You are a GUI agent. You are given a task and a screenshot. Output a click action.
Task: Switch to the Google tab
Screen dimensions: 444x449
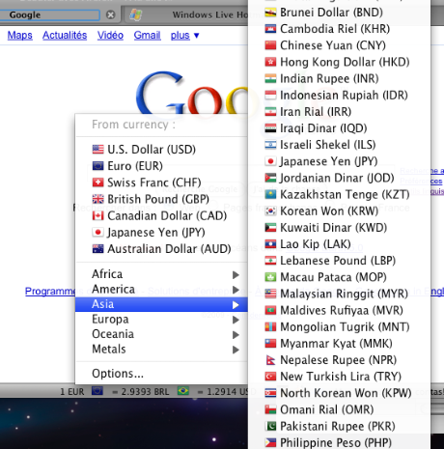tap(50, 14)
